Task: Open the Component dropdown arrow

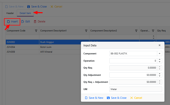Action: (x=159, y=54)
